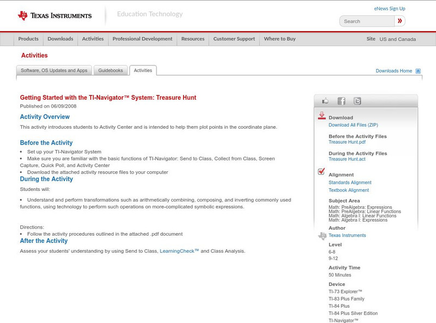Click the search submit arrow button
436x323 pixels.
(399, 21)
